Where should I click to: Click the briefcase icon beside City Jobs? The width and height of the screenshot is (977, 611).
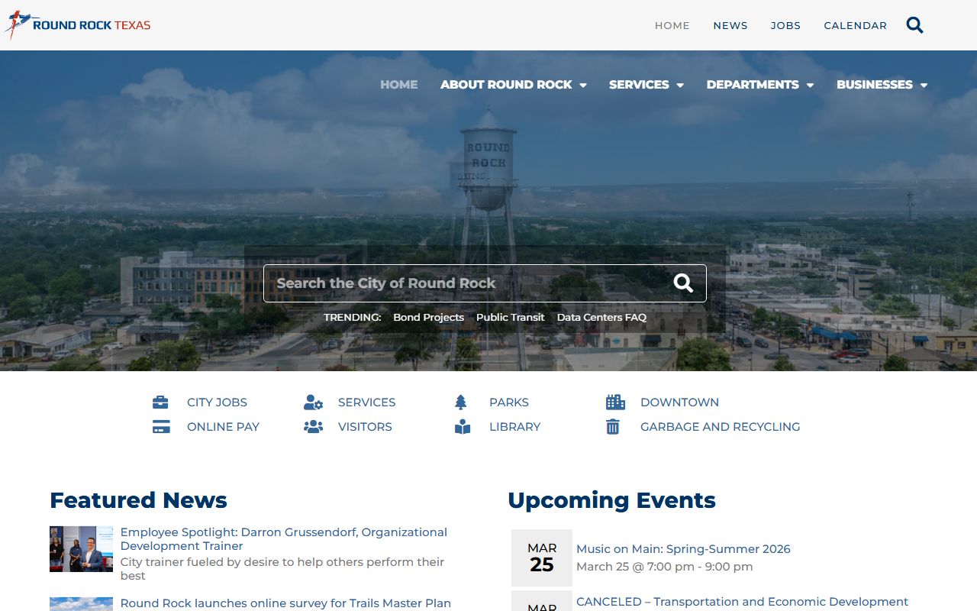(x=160, y=402)
